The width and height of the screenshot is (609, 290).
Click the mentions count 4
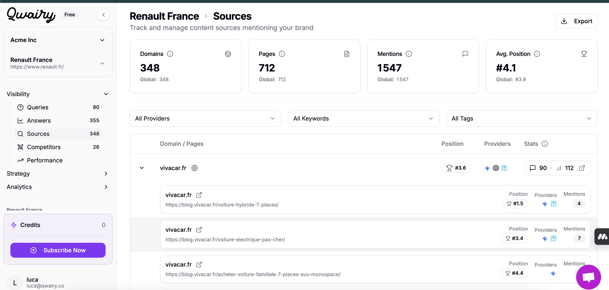(579, 204)
